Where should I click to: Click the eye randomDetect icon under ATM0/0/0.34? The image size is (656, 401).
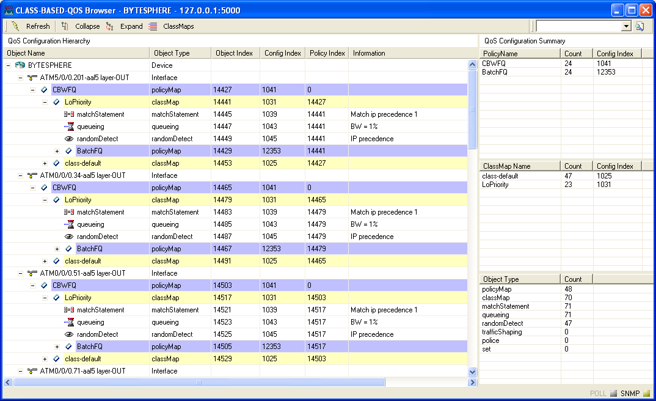[x=69, y=237]
